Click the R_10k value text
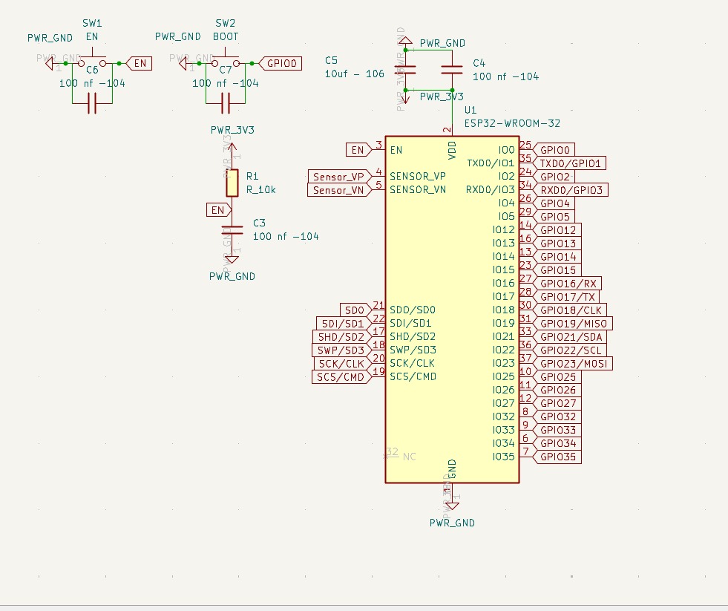This screenshot has width=728, height=611. click(261, 189)
